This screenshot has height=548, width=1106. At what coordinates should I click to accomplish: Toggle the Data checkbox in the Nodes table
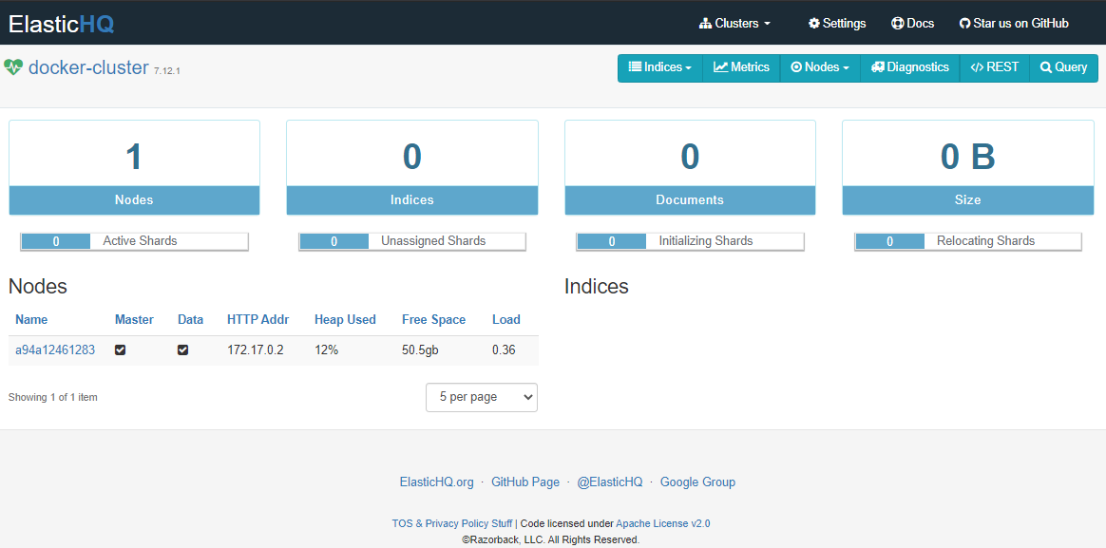point(183,350)
